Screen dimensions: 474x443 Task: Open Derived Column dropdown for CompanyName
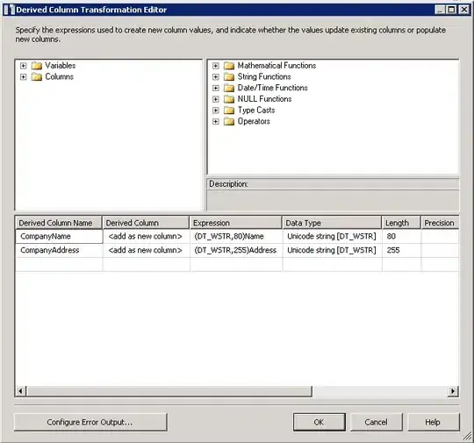click(x=147, y=236)
